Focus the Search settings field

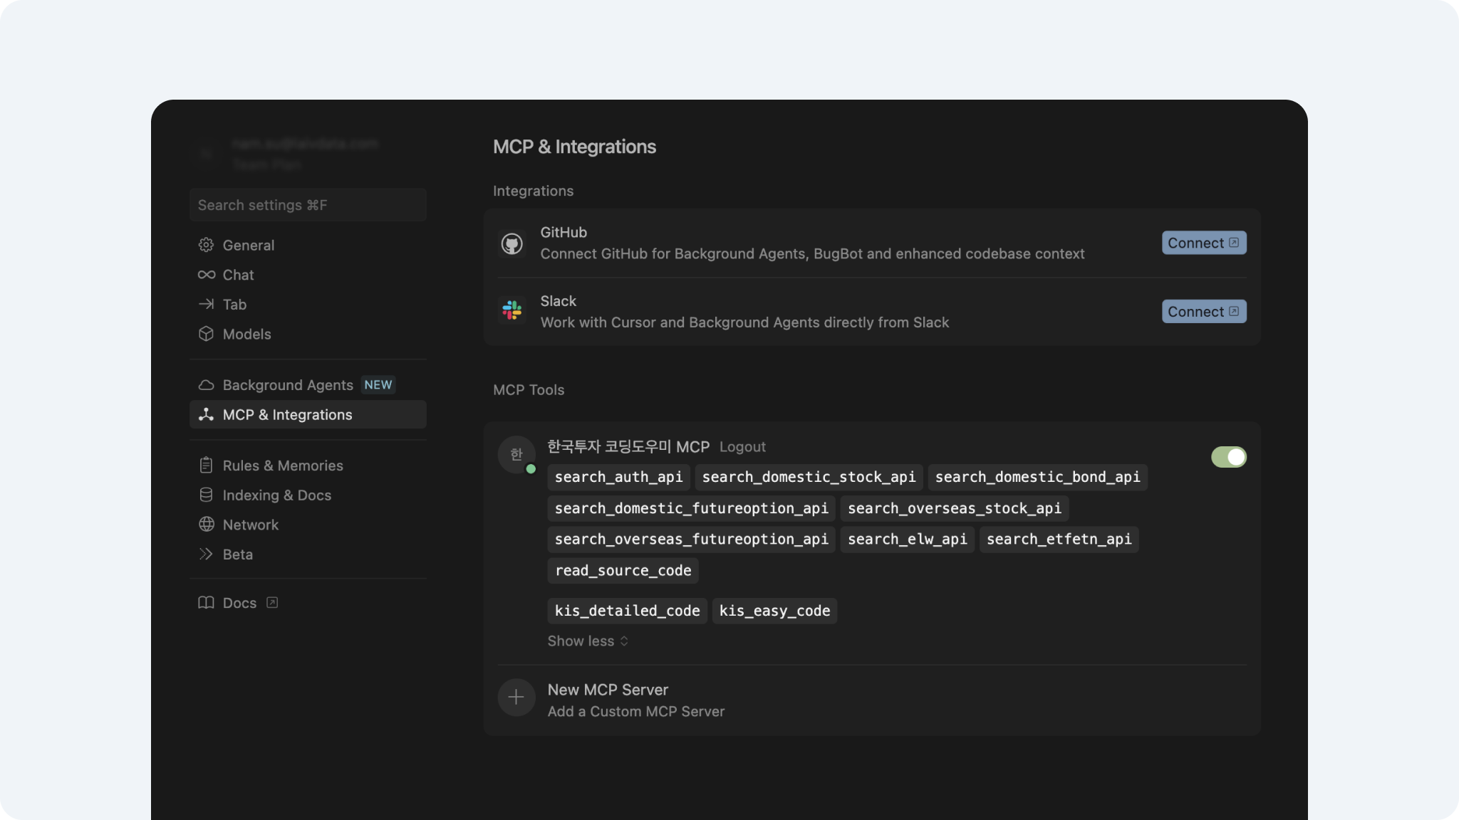point(308,205)
